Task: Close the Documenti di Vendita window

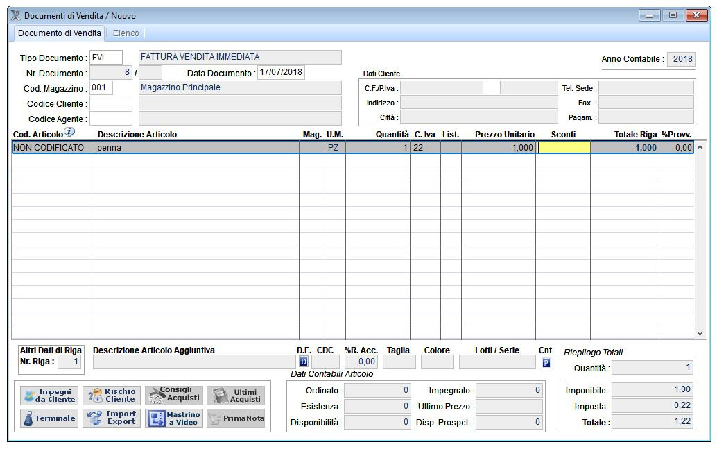Action: [697, 15]
